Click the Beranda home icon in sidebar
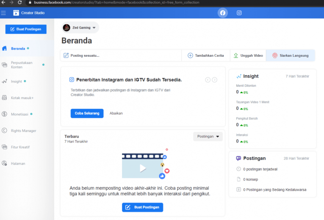Viewport: 324px width, 220px height. (x=5, y=49)
